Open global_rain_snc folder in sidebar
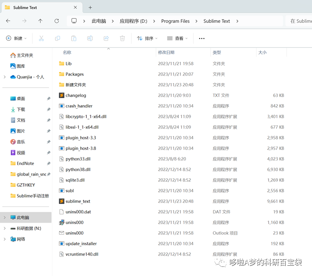312x276 pixels. 28,174
